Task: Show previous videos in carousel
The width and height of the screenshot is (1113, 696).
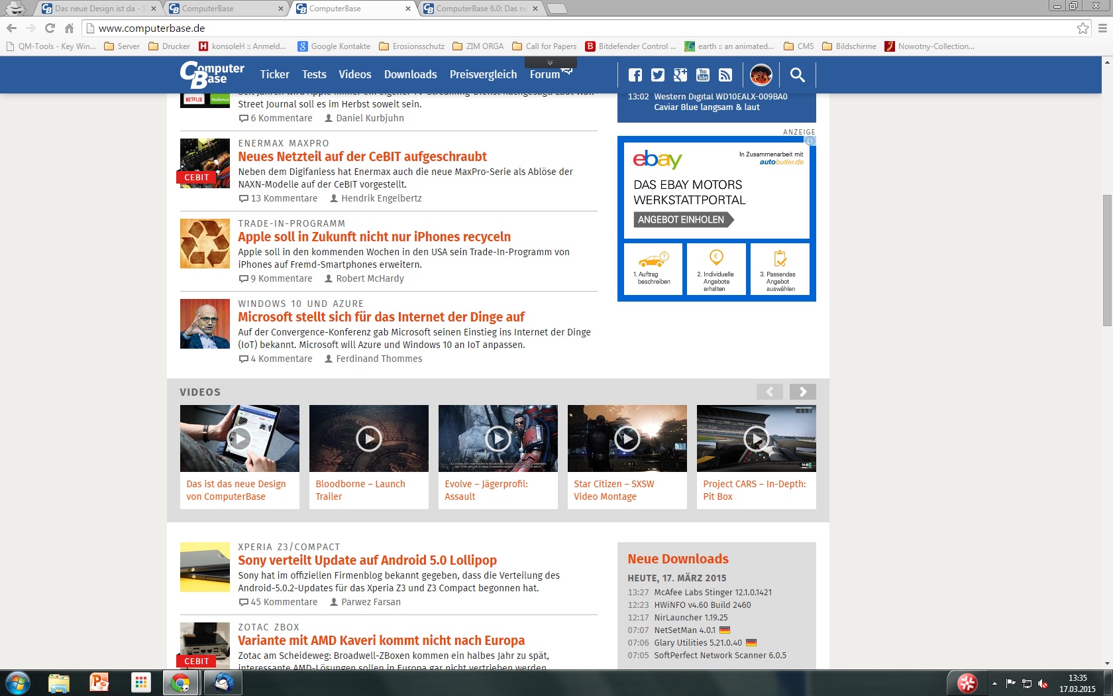Action: pyautogui.click(x=770, y=392)
